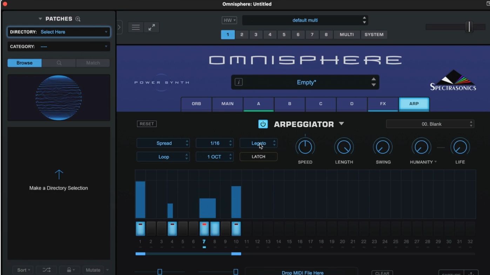Open the Loop mode dropdown
Screen dimensions: 490x275
point(163,157)
